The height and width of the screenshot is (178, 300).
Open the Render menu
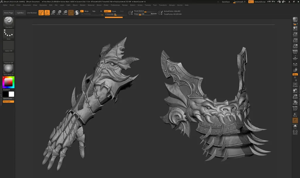(125, 5)
